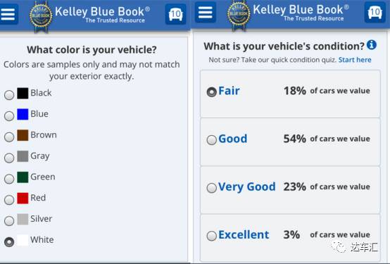Choose the Gray radio option
The height and width of the screenshot is (264, 390).
[x=9, y=158]
